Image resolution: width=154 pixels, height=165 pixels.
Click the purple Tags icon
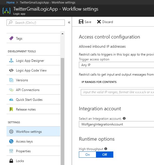[x=11, y=38]
